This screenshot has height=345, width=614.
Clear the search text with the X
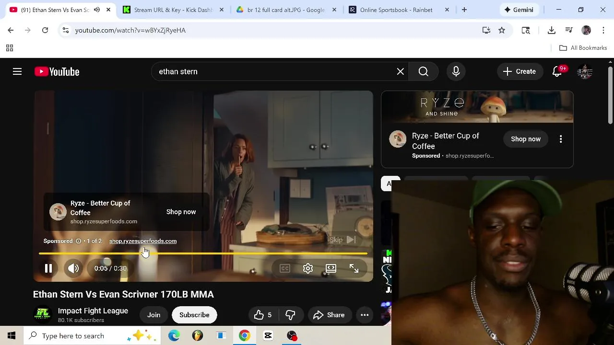coord(400,71)
